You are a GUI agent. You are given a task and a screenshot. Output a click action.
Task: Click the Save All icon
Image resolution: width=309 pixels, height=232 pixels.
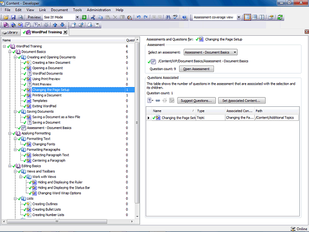coord(20,17)
